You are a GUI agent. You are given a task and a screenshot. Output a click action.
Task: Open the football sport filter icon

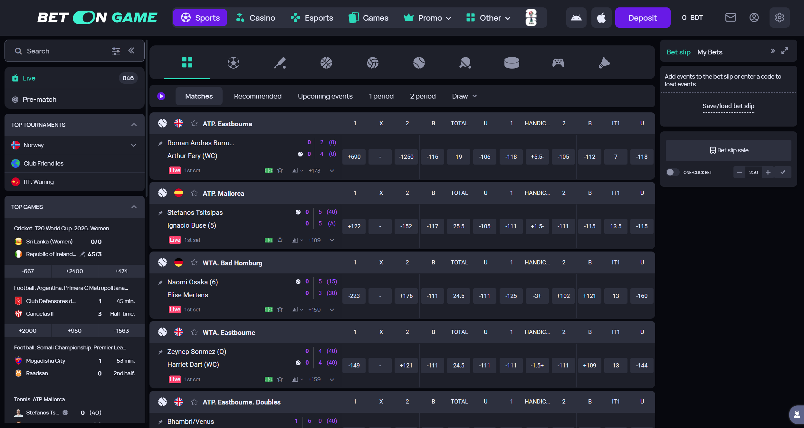click(x=233, y=63)
